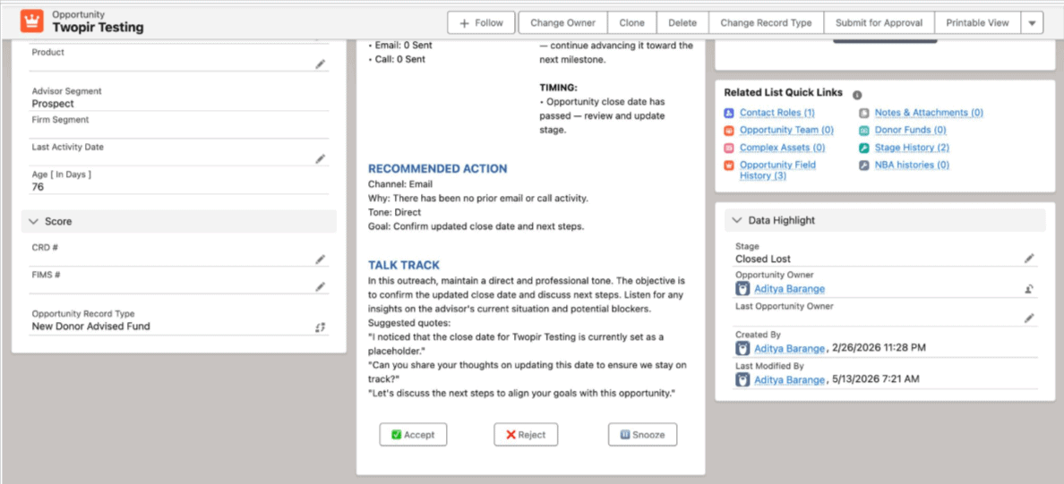Snooze the recommendation

pos(642,435)
